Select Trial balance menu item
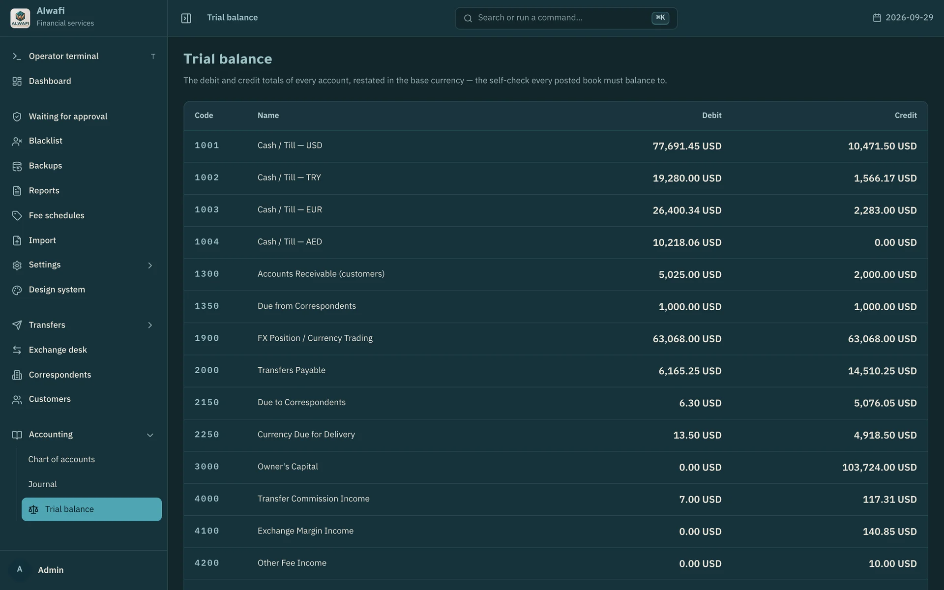The width and height of the screenshot is (944, 590). (x=91, y=509)
